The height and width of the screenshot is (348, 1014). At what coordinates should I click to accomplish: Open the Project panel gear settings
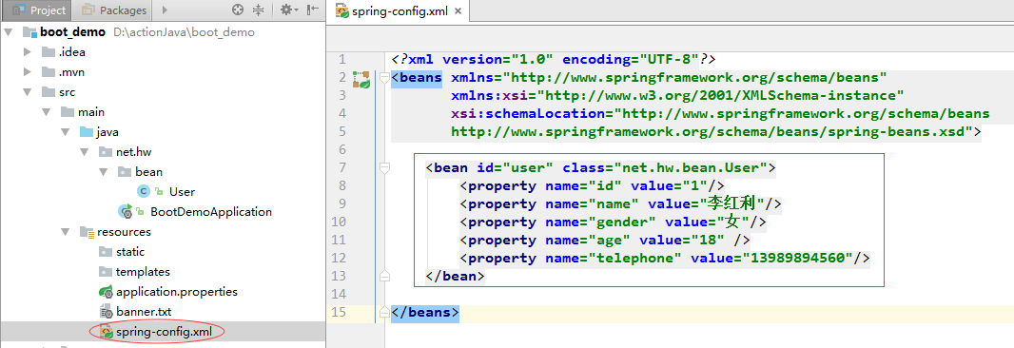(289, 10)
